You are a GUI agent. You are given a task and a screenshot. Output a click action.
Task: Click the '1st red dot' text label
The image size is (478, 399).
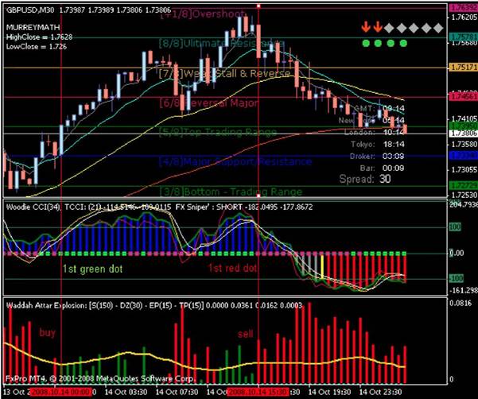(232, 268)
